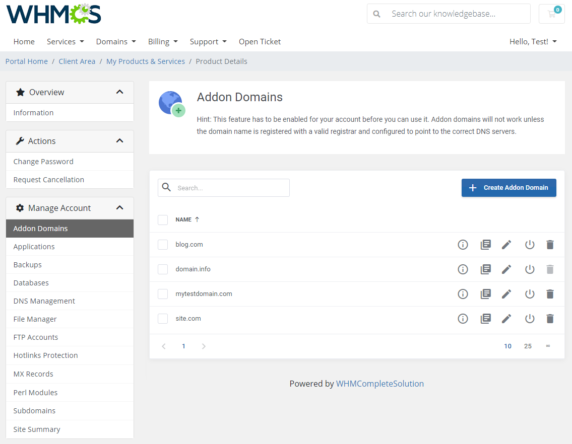Show 25 results per page
Viewport: 572px width, 444px height.
(528, 346)
